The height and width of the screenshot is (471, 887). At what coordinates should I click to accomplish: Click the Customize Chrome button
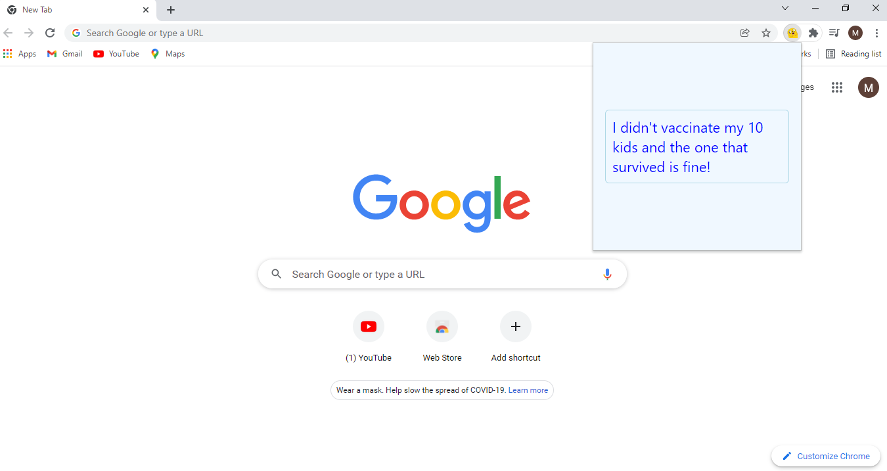pos(826,456)
